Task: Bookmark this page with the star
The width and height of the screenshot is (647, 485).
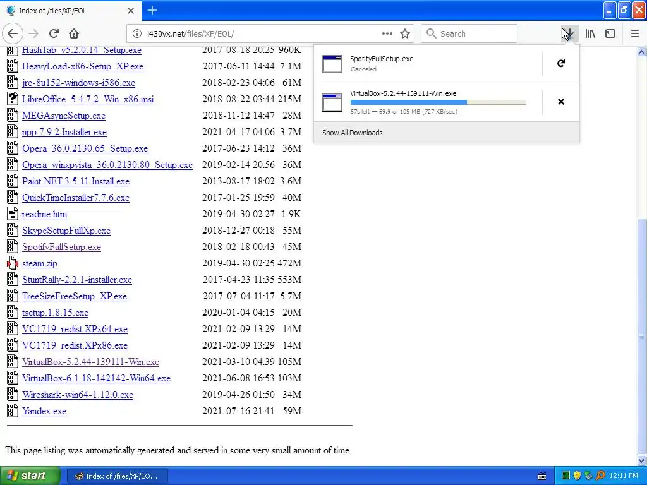Action: tap(405, 33)
